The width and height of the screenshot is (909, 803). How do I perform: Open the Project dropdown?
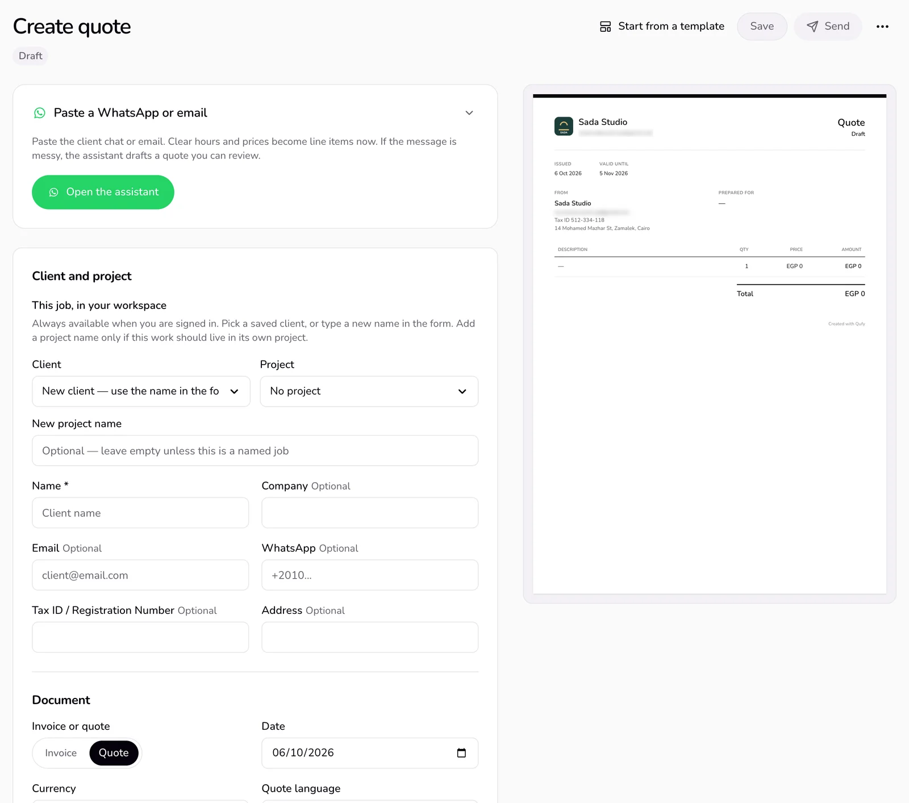click(x=369, y=391)
